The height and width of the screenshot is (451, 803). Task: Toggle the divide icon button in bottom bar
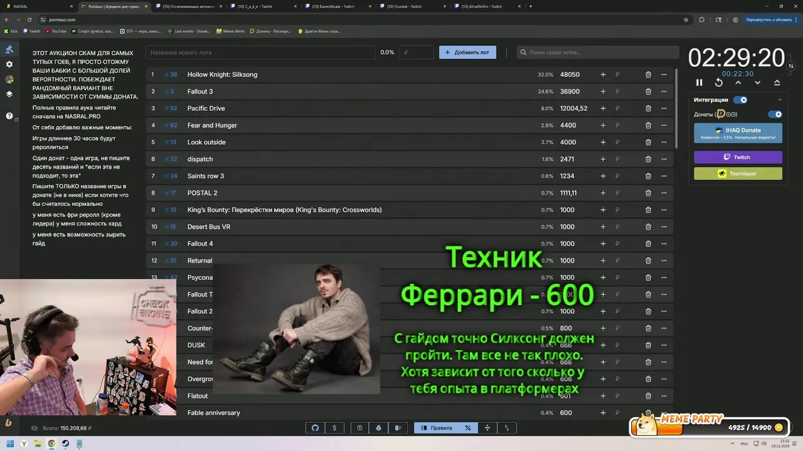coord(487,428)
